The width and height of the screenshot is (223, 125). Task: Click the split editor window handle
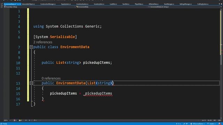(221, 7)
